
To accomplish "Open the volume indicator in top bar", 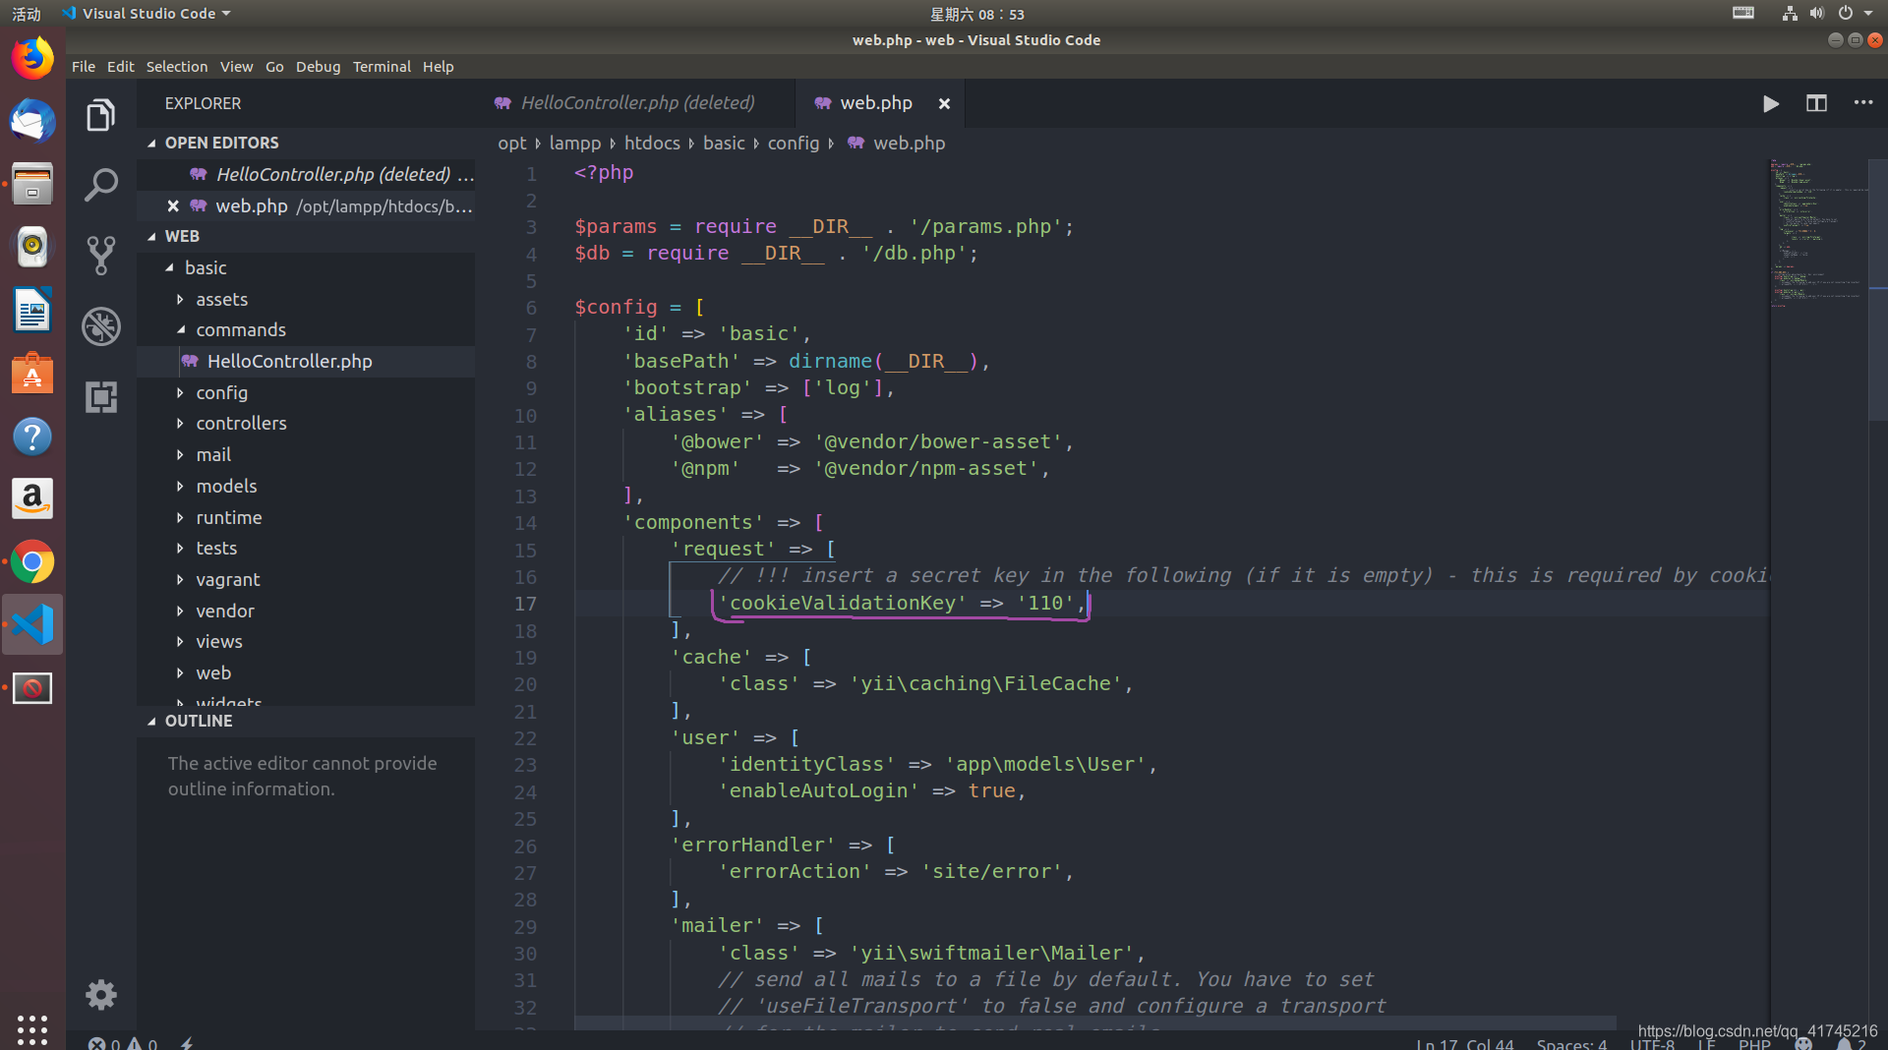I will (x=1816, y=14).
